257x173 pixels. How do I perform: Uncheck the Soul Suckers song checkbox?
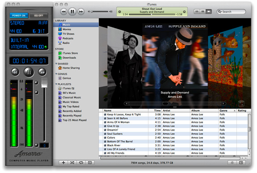105,134
